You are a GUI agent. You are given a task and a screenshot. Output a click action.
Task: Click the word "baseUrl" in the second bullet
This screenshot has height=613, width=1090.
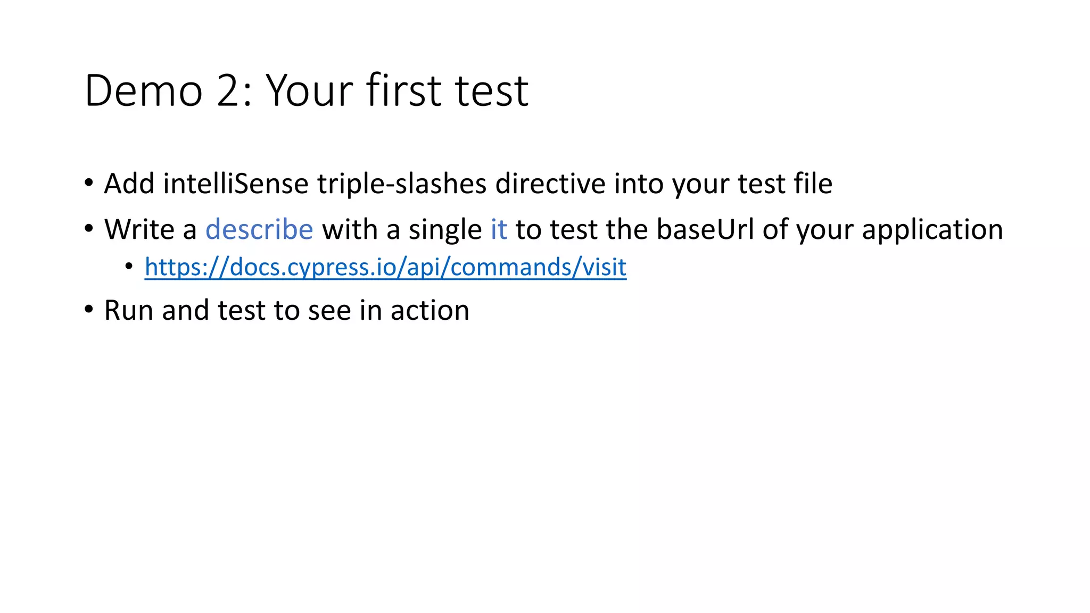705,229
